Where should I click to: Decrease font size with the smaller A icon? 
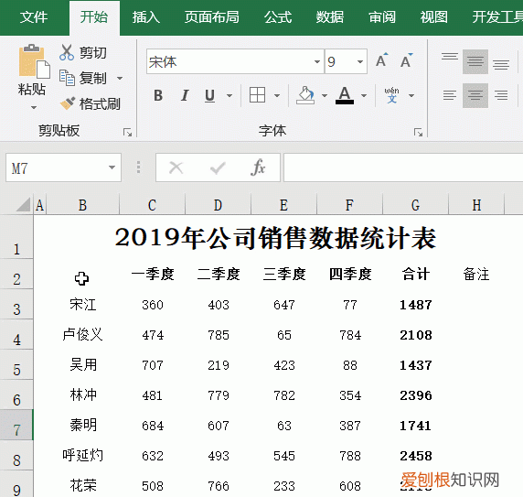(407, 60)
